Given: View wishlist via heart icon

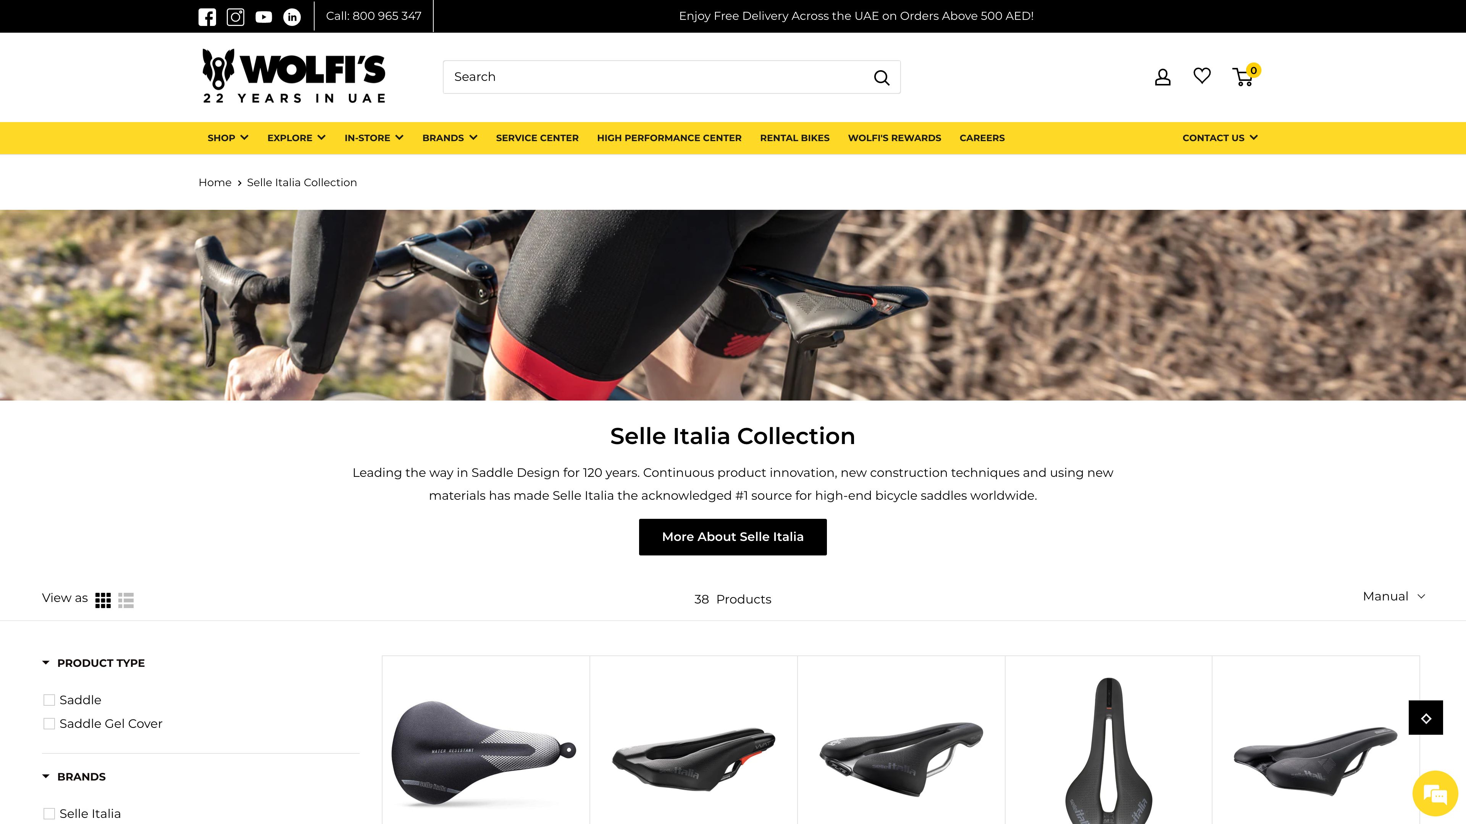Looking at the screenshot, I should 1202,76.
